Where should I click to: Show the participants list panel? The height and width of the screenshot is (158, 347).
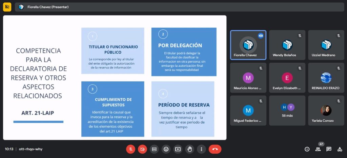pos(318,149)
